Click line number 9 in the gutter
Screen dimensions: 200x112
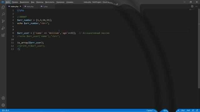13,36
